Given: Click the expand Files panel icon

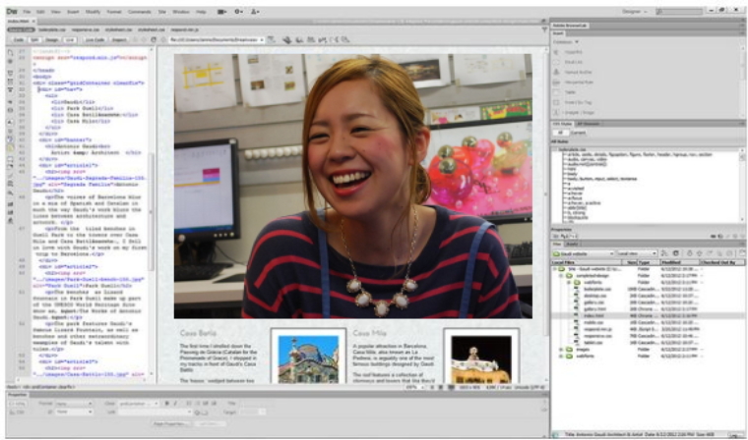Looking at the screenshot, I should pyautogui.click(x=742, y=253).
